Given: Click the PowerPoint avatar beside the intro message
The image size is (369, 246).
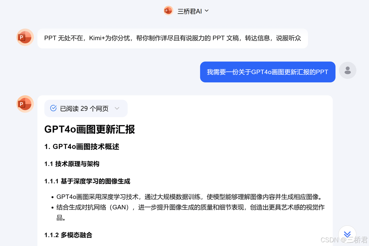Looking at the screenshot, I should 25,37.
